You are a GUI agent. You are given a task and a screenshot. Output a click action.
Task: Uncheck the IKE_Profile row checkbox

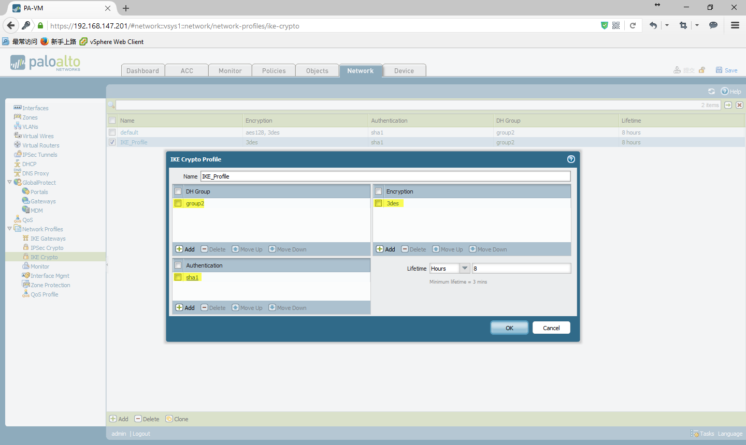pos(112,142)
